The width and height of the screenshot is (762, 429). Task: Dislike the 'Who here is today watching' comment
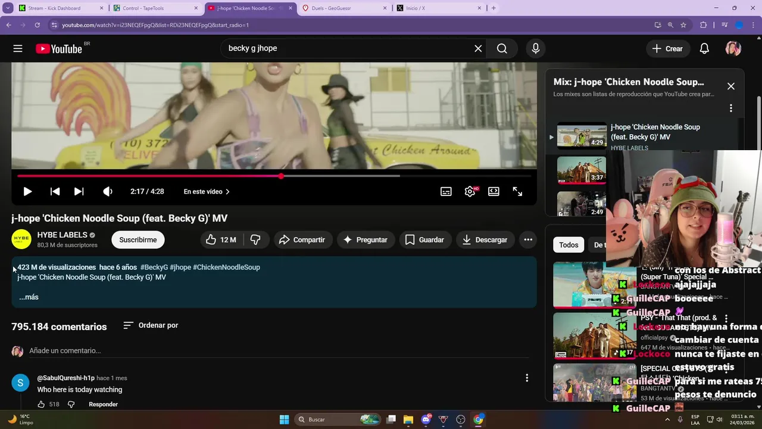pos(71,404)
